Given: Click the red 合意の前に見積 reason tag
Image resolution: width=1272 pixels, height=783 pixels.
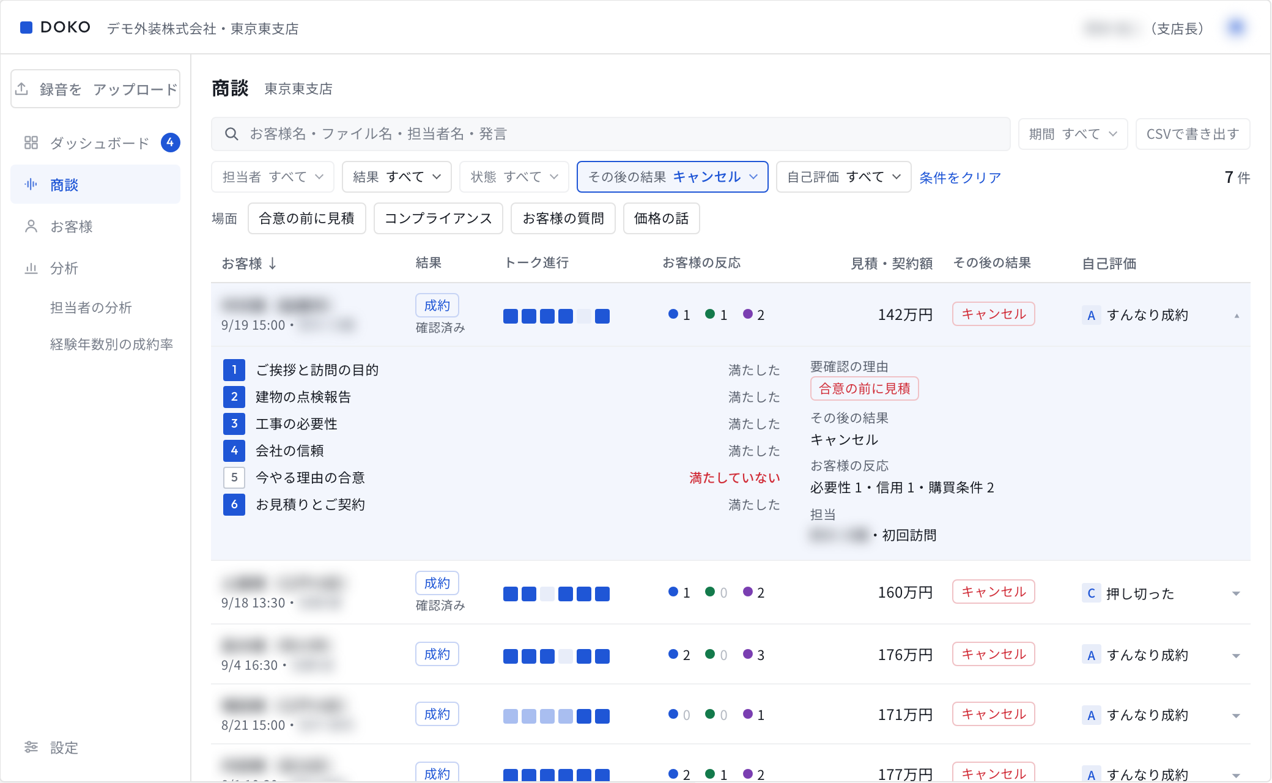Looking at the screenshot, I should (x=865, y=388).
